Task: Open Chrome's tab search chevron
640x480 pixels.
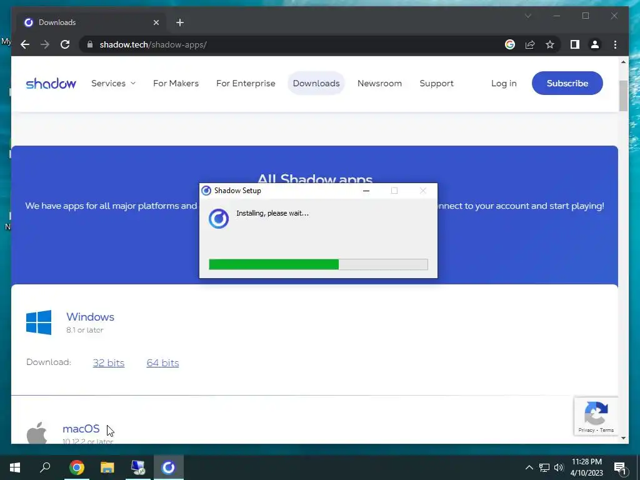Action: (x=527, y=16)
